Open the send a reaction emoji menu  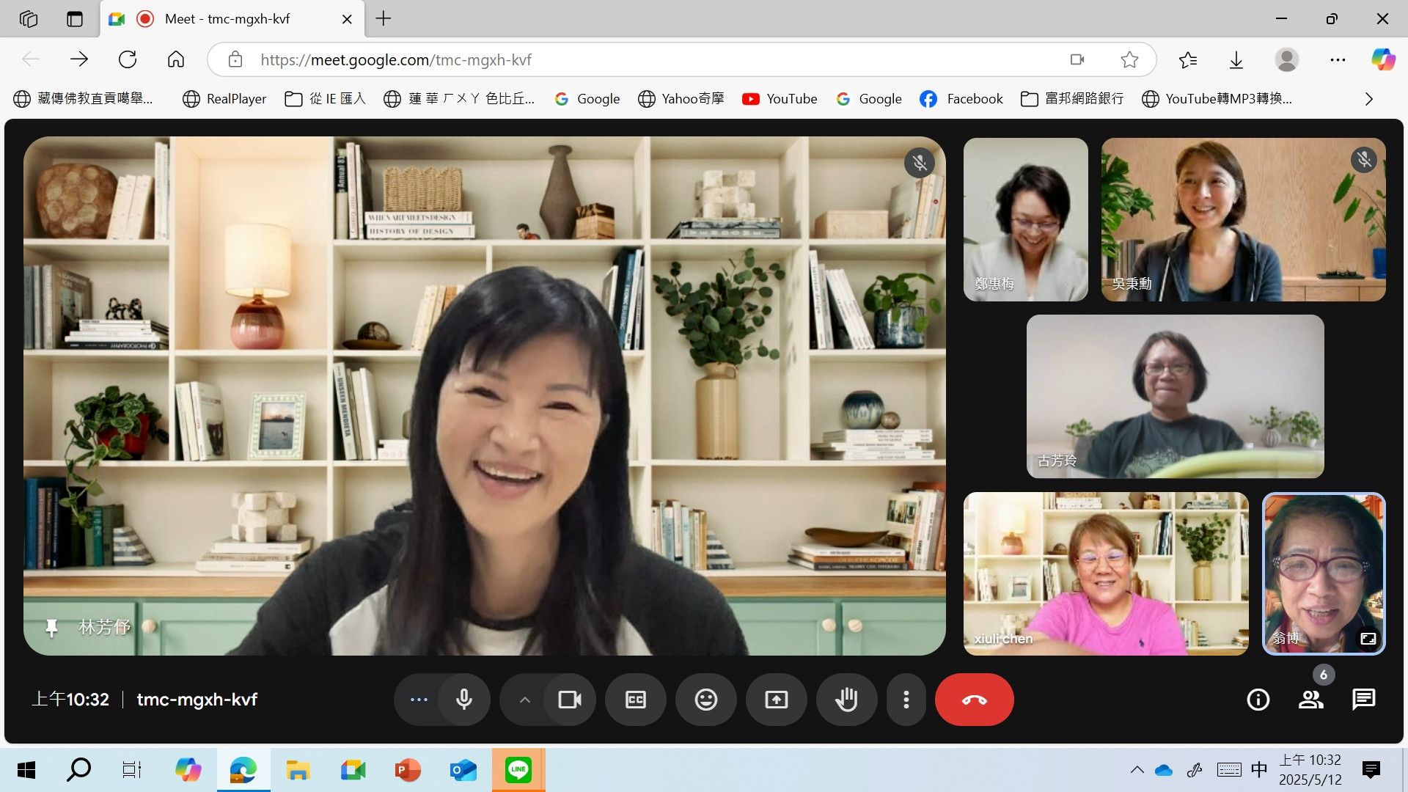[x=705, y=700]
